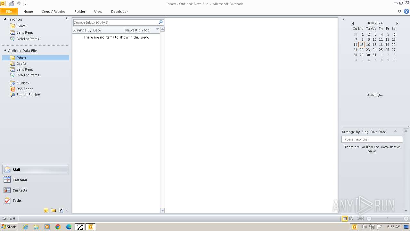Click the message list scroll down arrow
Screen dimensions: 410x231
(162, 210)
